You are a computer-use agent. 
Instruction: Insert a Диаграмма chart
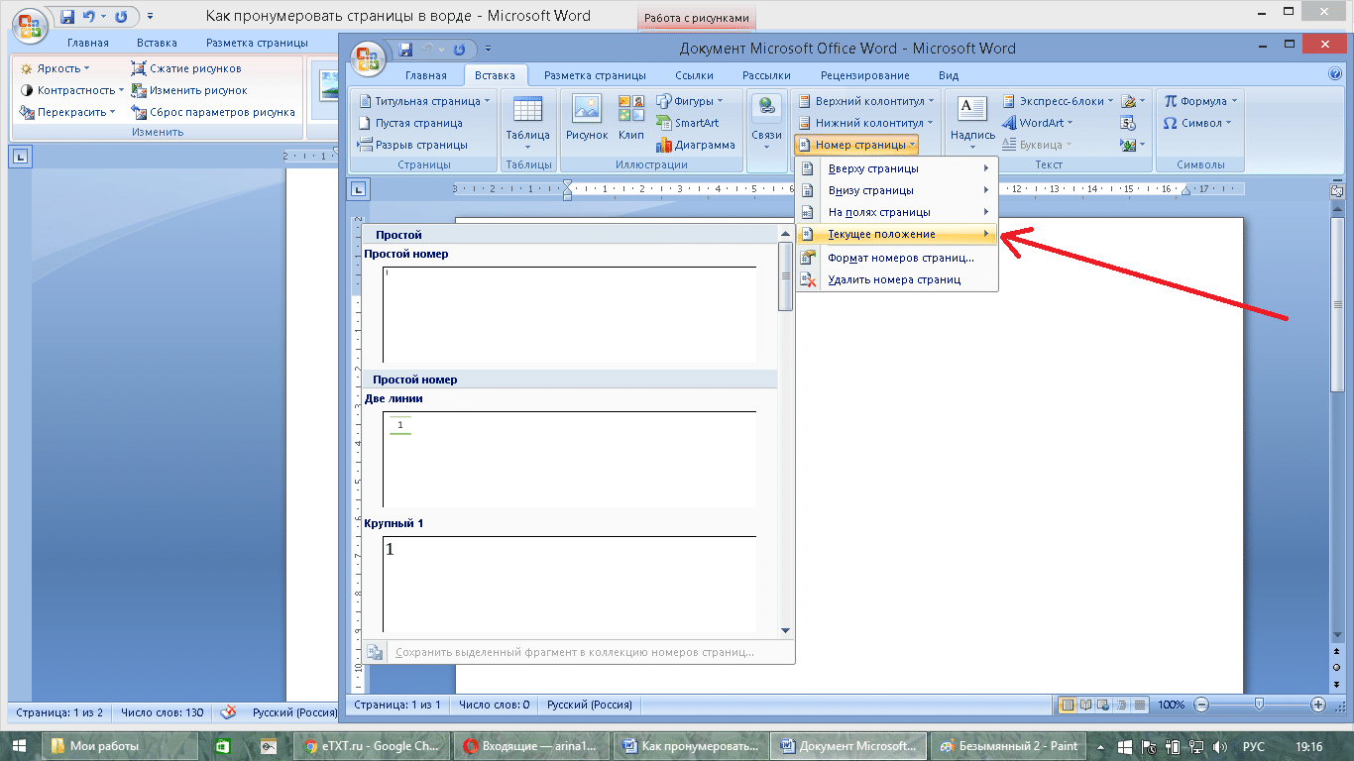click(x=695, y=145)
